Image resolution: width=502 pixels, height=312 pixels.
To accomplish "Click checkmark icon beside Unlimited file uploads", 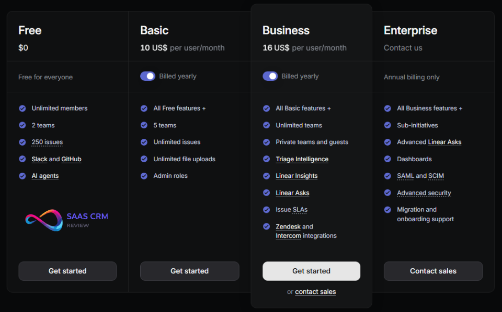I will (144, 159).
